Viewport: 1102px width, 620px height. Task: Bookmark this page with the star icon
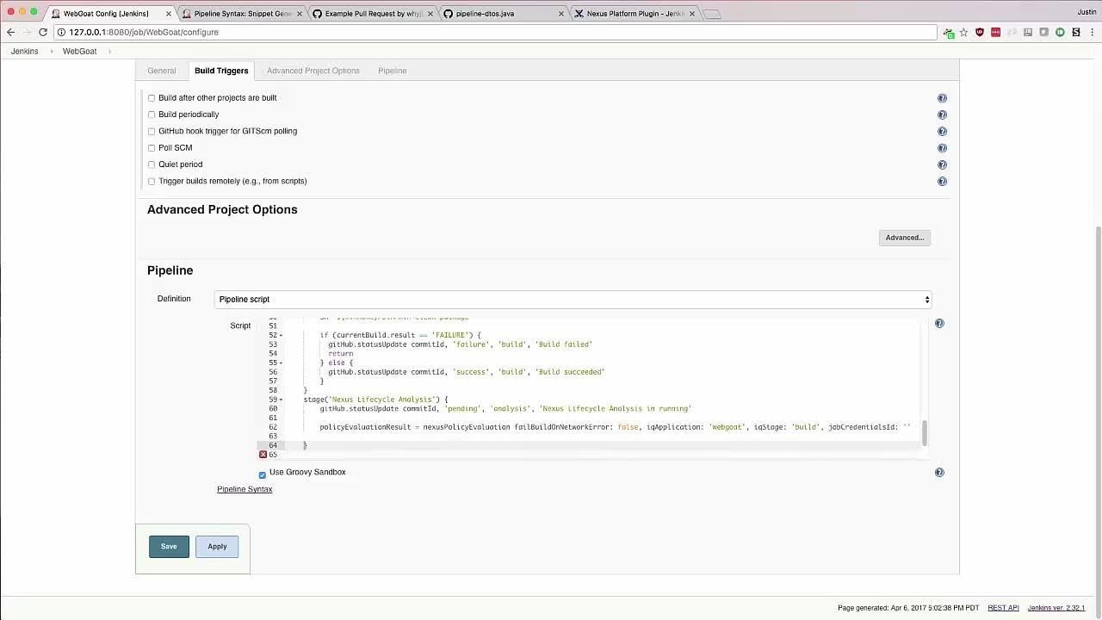(x=963, y=32)
